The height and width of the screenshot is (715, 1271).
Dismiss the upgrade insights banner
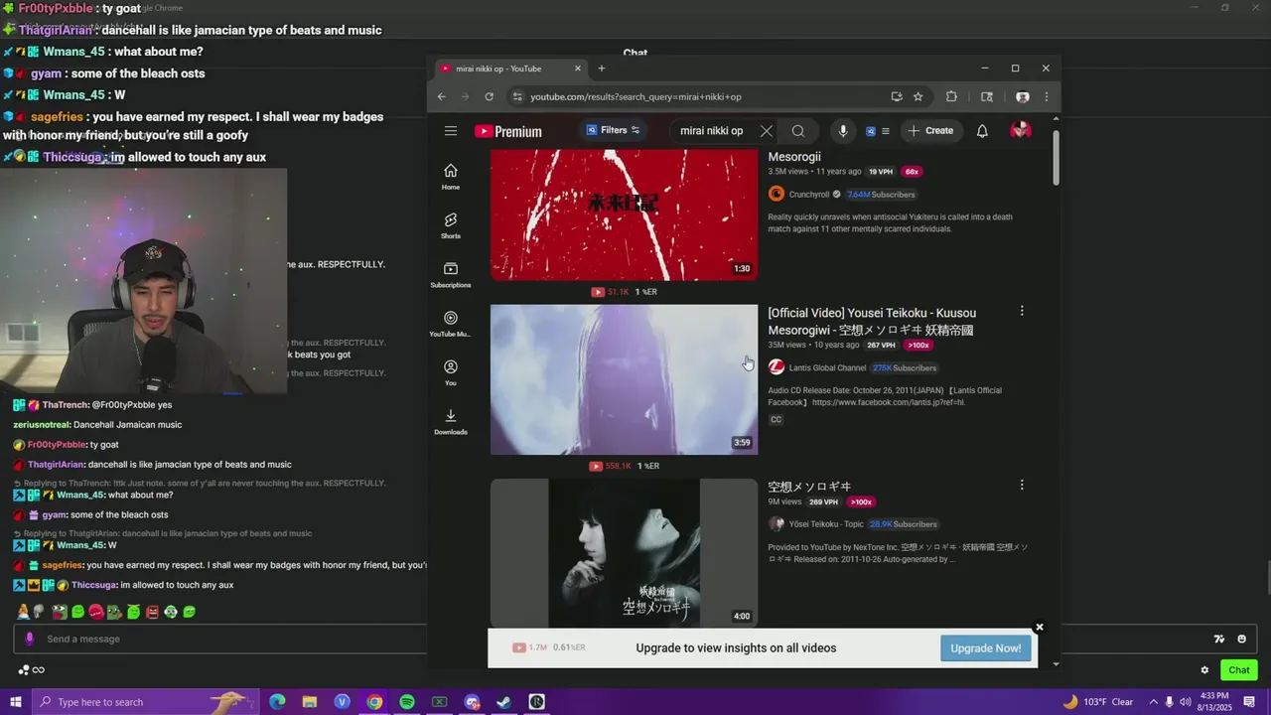pyautogui.click(x=1039, y=628)
